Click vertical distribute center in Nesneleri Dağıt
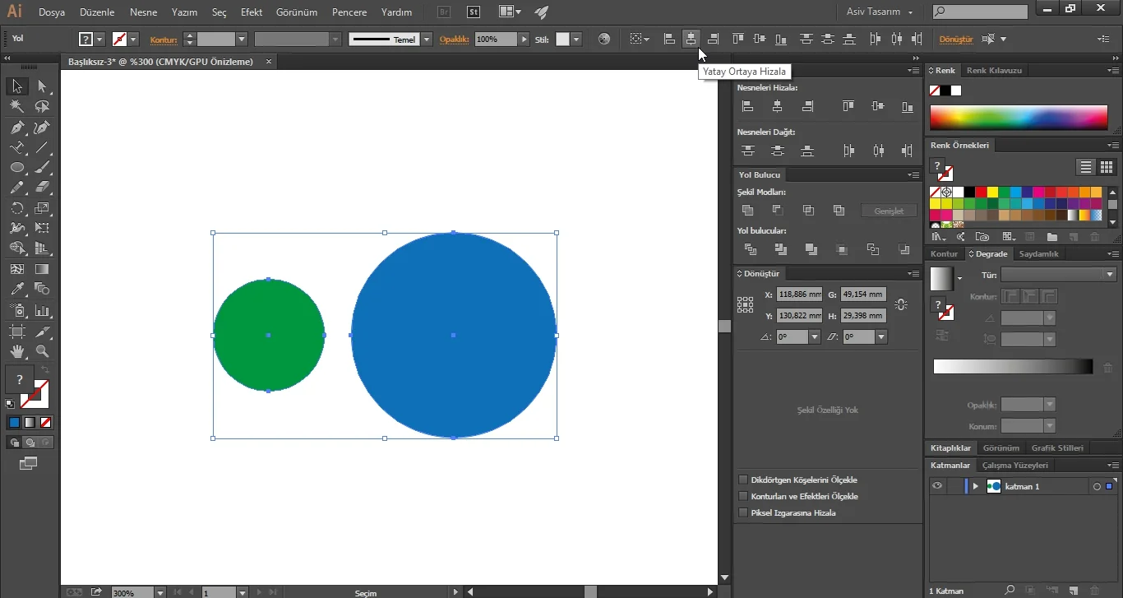This screenshot has height=598, width=1123. click(x=778, y=151)
